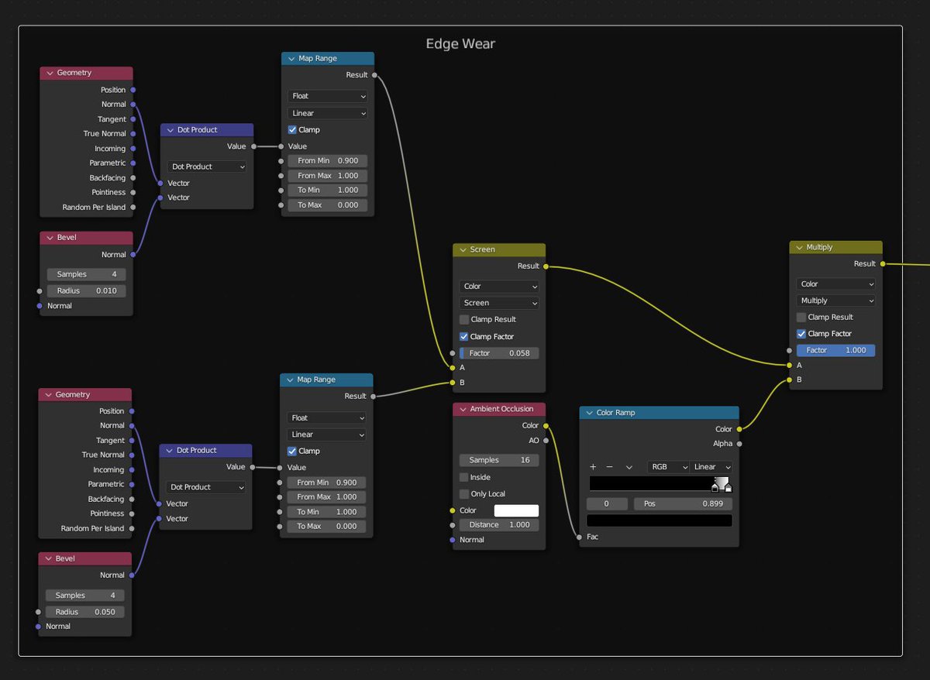Click the Ambient Occlusion Color output socket
The image size is (930, 680).
[546, 426]
